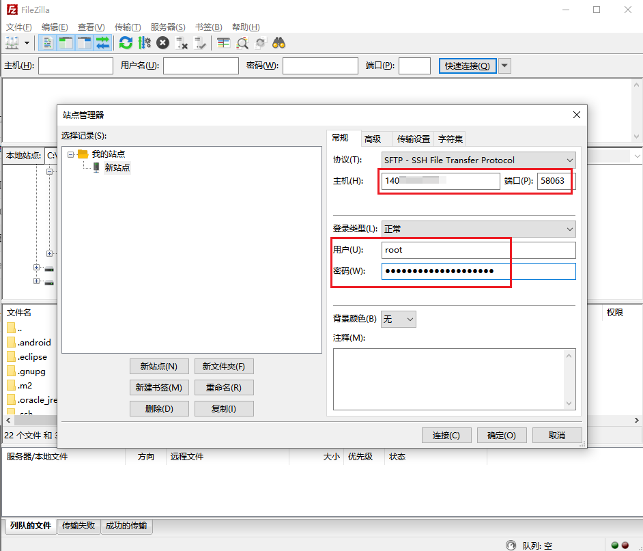643x551 pixels.
Task: Toggle directory comparison icon
Action: pos(242,42)
